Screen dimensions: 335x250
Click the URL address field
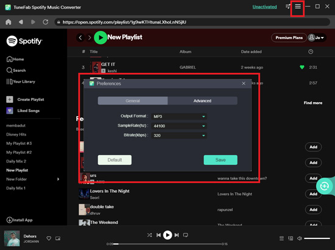[x=192, y=22]
